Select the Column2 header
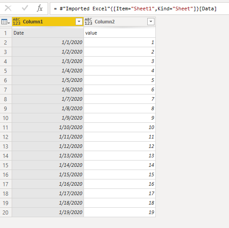229x228 pixels. 119,22
